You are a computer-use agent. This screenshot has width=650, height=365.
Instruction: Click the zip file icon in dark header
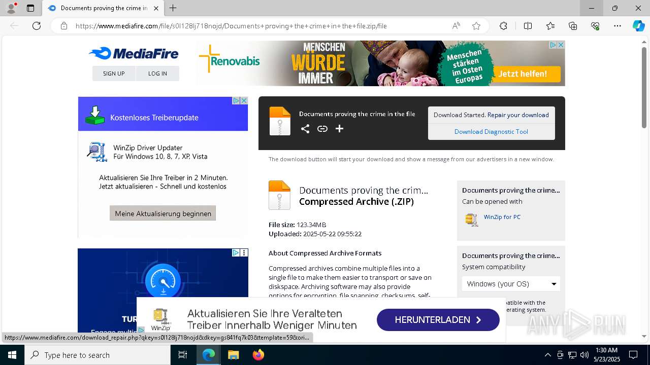tap(280, 121)
